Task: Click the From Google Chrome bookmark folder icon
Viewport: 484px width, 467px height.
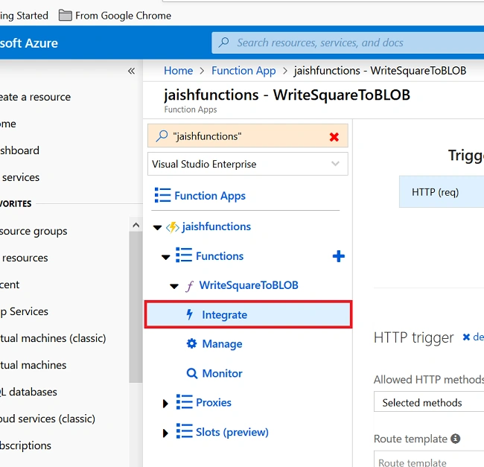Action: point(65,15)
